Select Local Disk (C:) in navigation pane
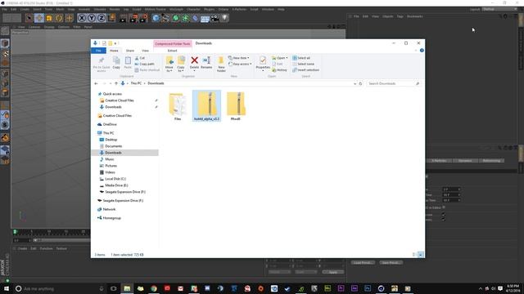The height and width of the screenshot is (294, 524). click(113, 179)
